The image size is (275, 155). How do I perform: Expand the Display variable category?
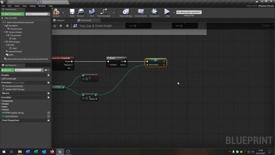click(x=1, y=104)
